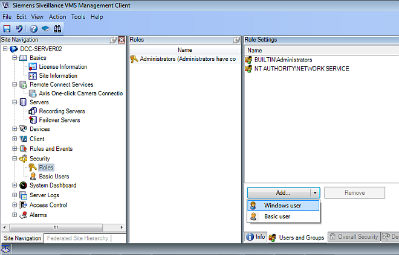
Task: Collapse the Security tree node
Action: coord(15,159)
